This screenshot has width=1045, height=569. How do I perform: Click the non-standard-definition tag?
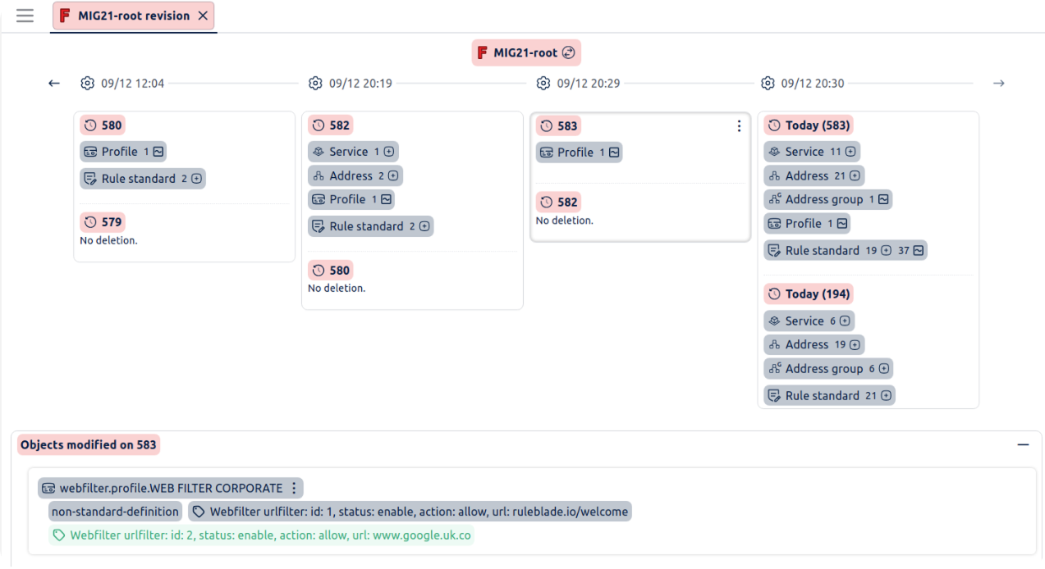coord(115,512)
